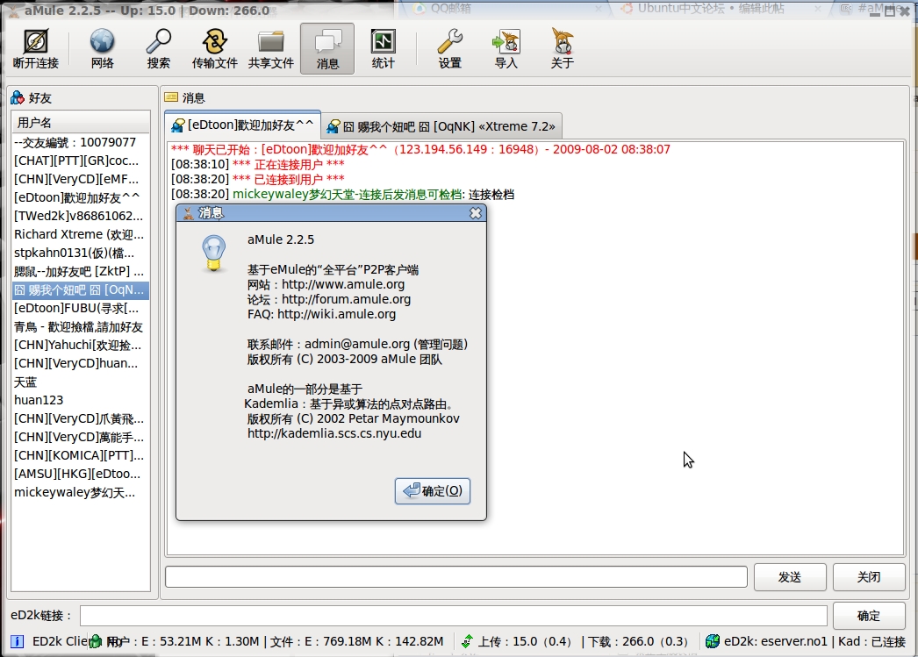Click the 确定(O) button in the dialog
918x657 pixels.
433,491
